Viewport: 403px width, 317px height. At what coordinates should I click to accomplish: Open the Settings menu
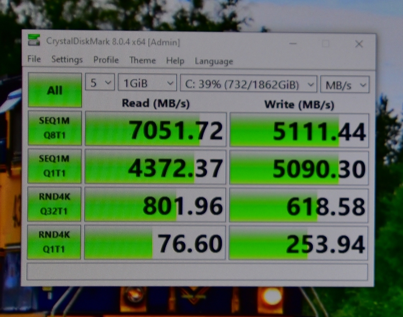pyautogui.click(x=67, y=59)
